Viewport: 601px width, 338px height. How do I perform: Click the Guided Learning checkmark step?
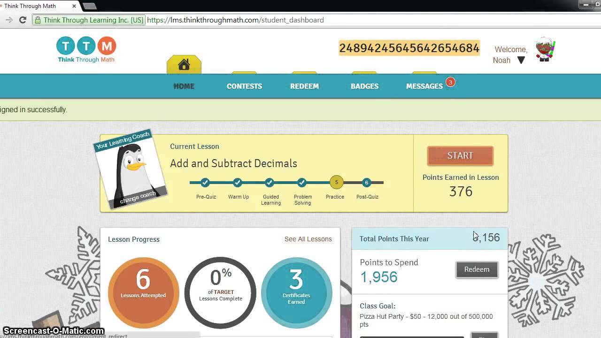(270, 183)
